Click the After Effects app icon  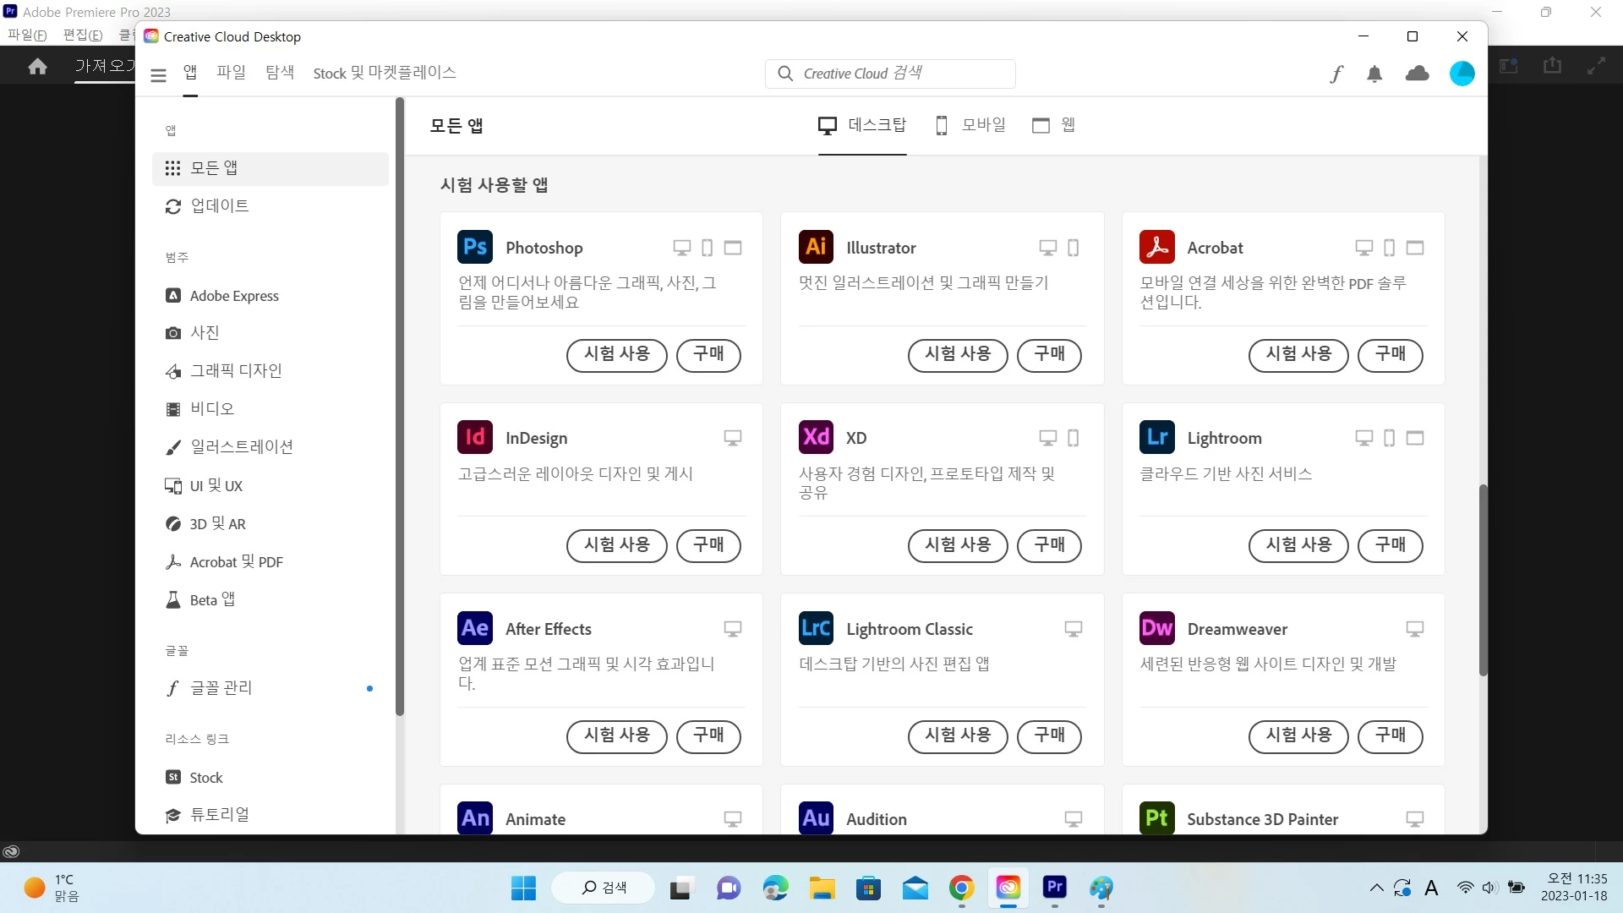coord(475,628)
